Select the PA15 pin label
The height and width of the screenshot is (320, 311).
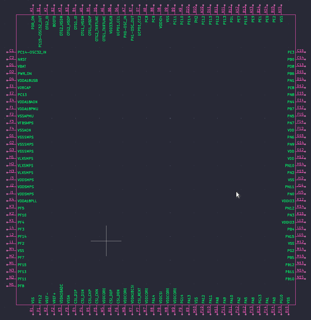click(x=290, y=237)
